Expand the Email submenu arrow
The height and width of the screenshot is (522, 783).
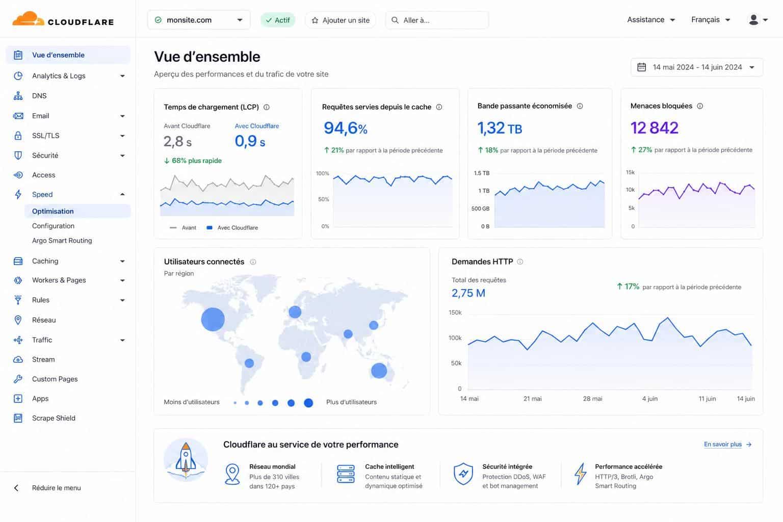coord(122,116)
